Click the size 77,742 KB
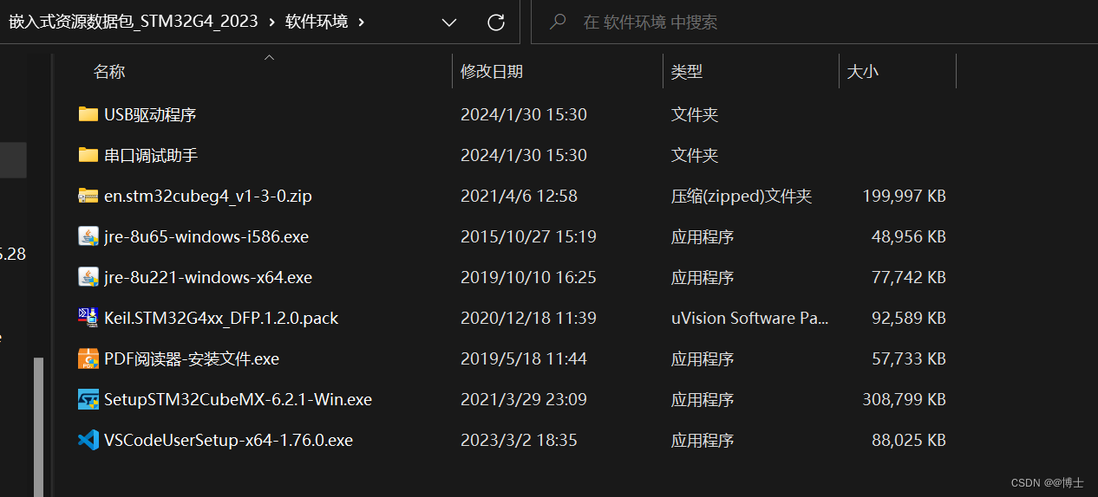The height and width of the screenshot is (497, 1098). click(x=909, y=277)
